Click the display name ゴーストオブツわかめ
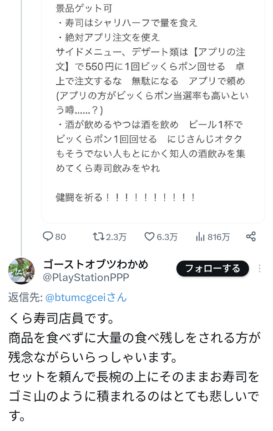The height and width of the screenshot is (431, 273). (96, 264)
